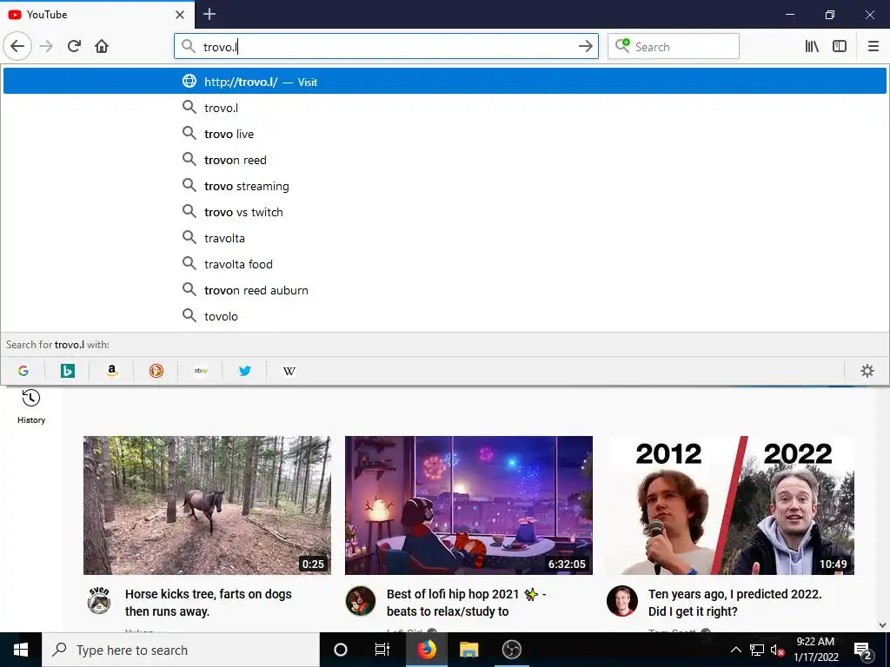Open 'Horse kicks tree, farts on dogs' title
The width and height of the screenshot is (890, 667).
coord(209,603)
